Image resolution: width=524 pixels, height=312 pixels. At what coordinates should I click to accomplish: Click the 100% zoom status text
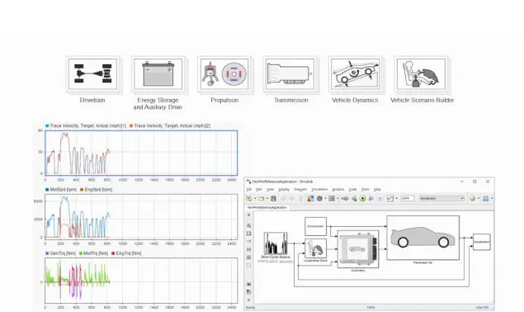point(371,307)
